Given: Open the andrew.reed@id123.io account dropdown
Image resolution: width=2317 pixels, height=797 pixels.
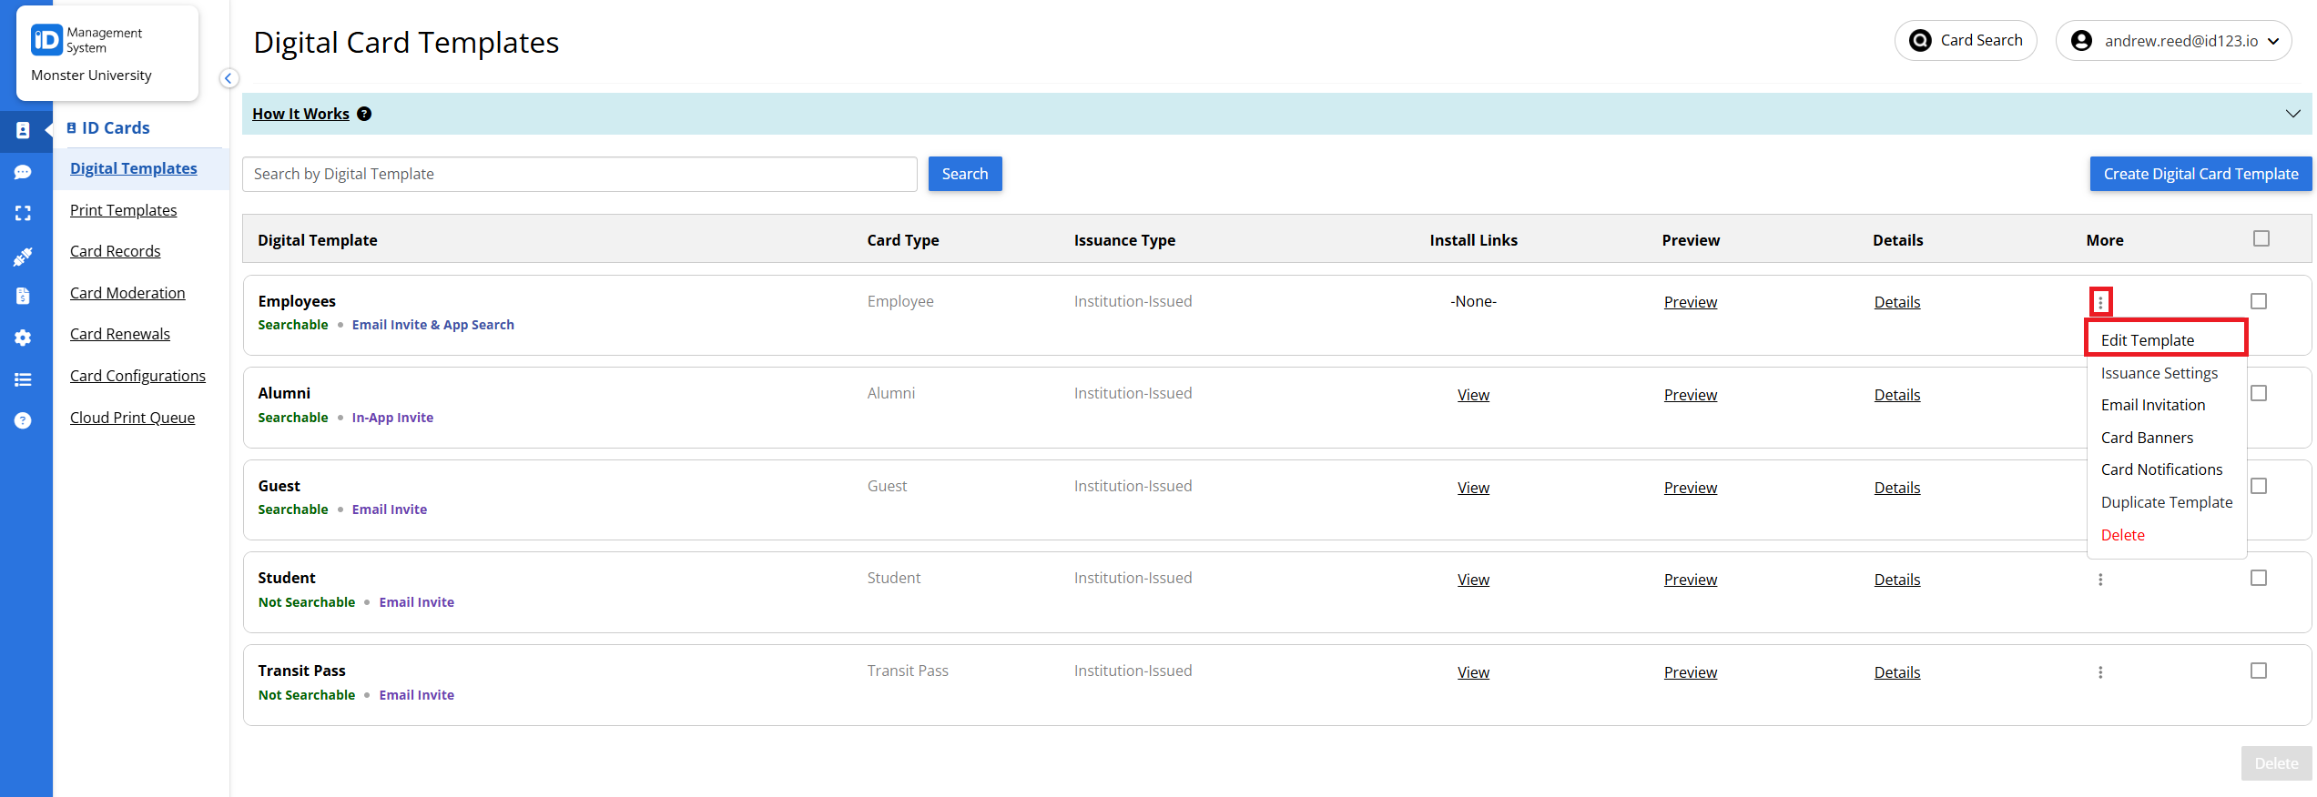Looking at the screenshot, I should tap(2173, 41).
